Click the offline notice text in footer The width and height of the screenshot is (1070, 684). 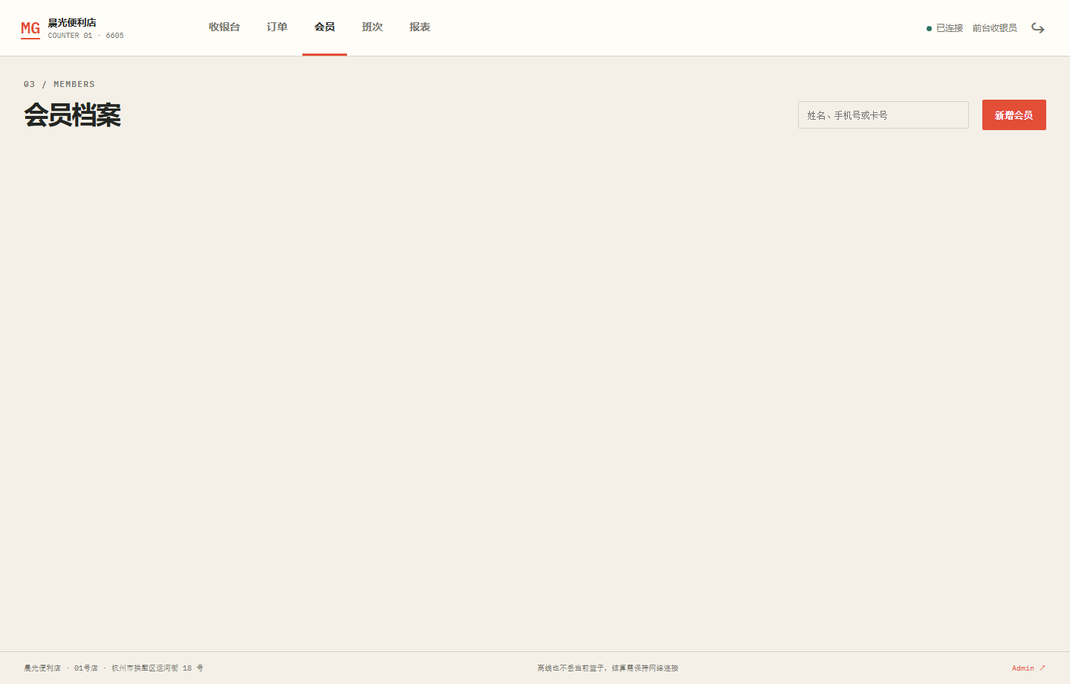[608, 668]
